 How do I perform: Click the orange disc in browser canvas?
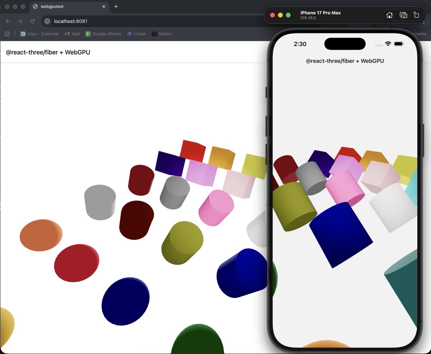(41, 235)
